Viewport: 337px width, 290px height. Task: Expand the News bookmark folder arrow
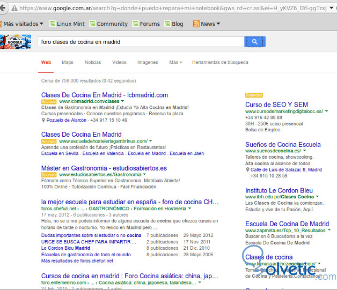[x=218, y=24]
